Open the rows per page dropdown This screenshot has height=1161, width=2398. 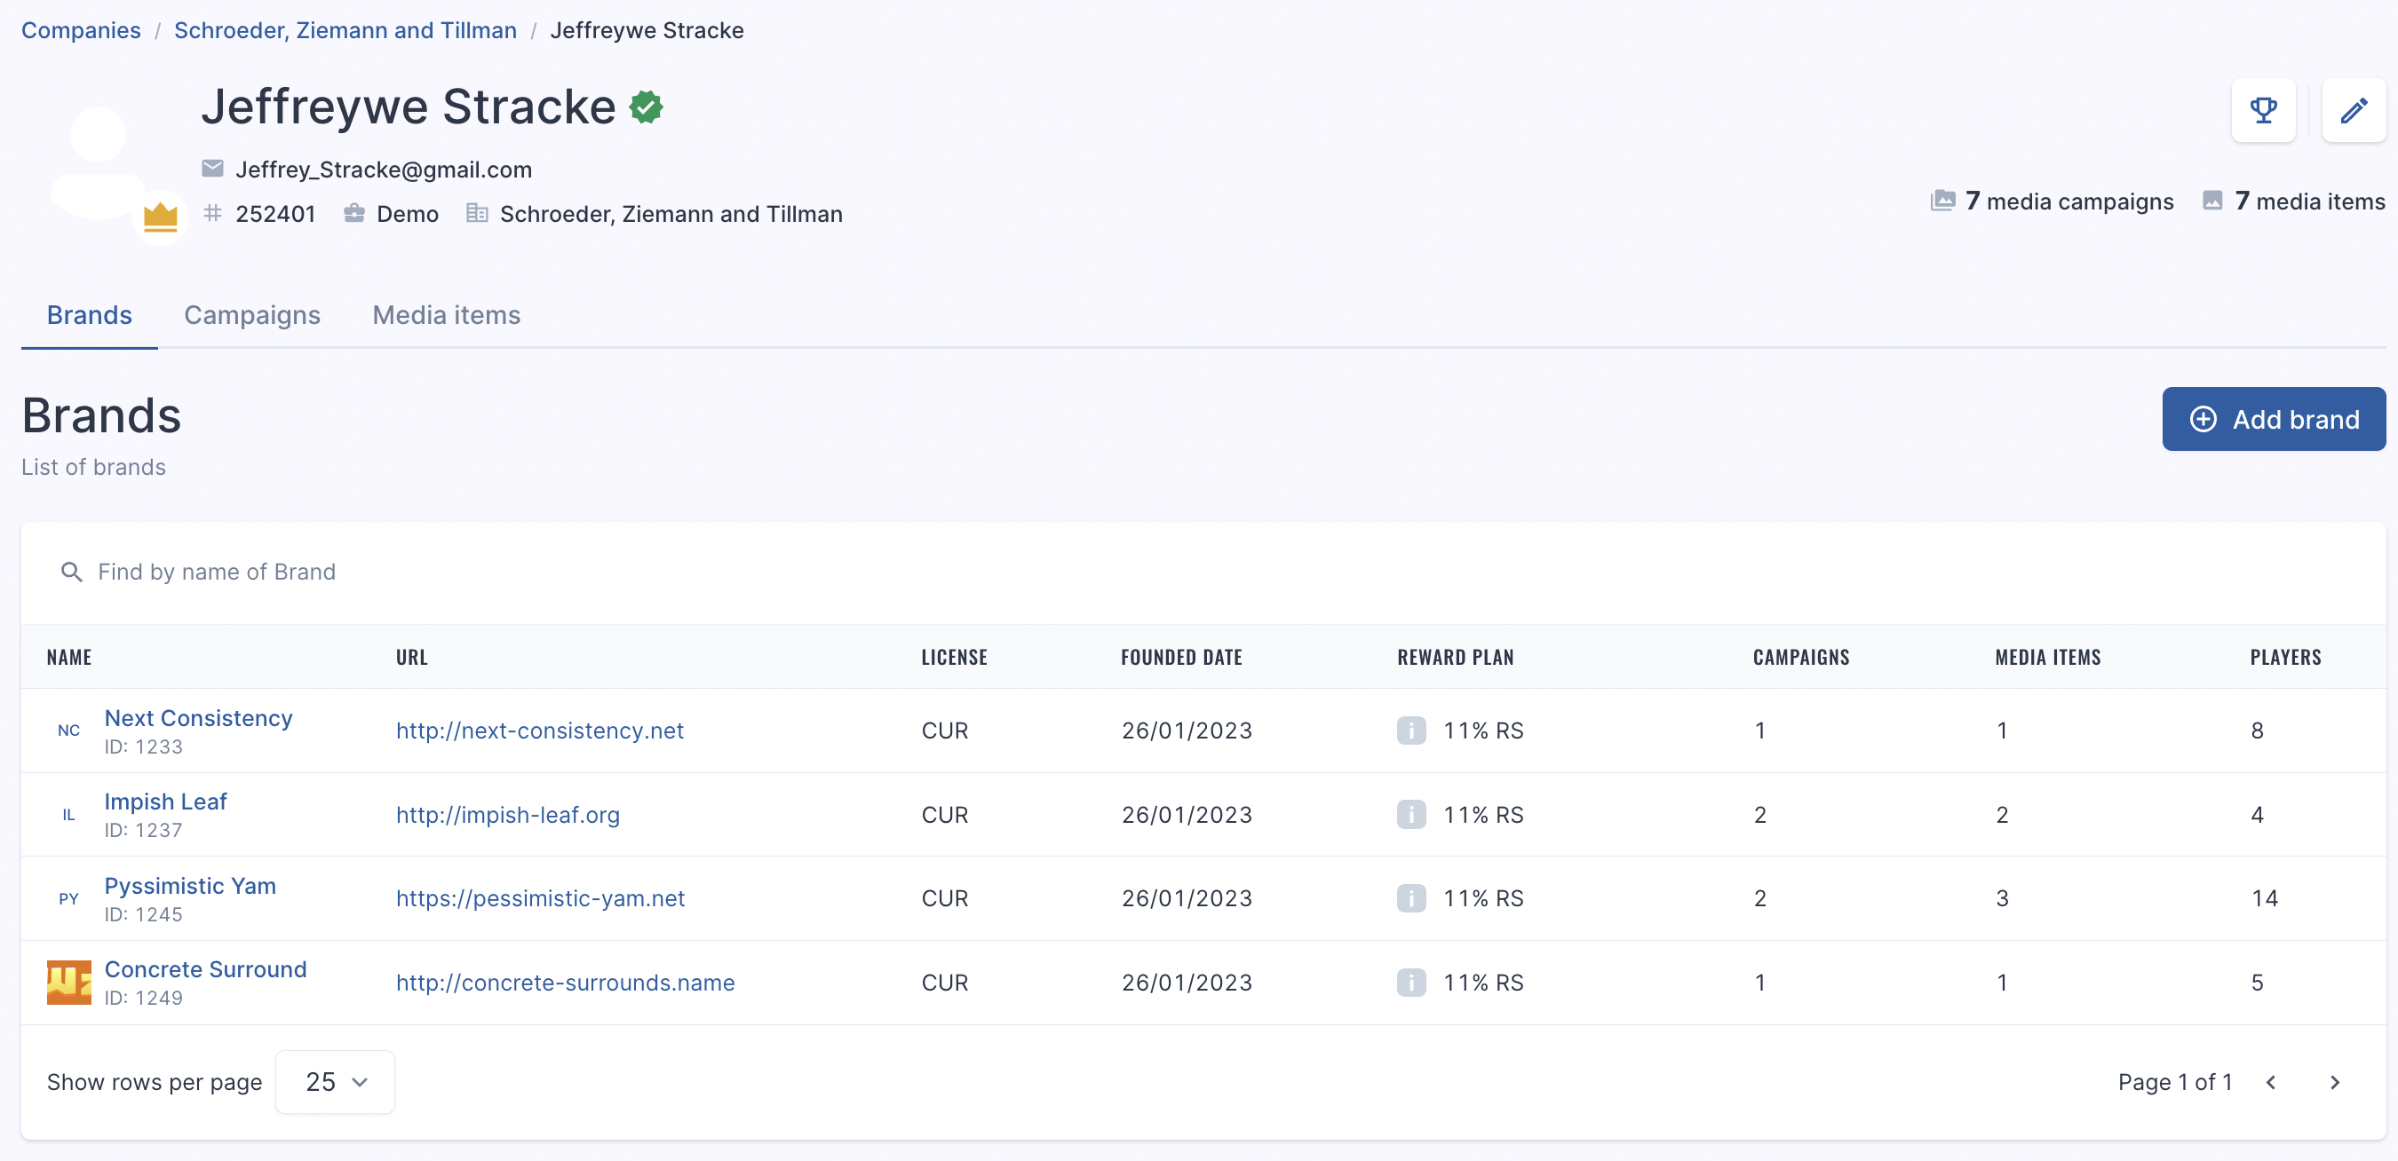[335, 1082]
